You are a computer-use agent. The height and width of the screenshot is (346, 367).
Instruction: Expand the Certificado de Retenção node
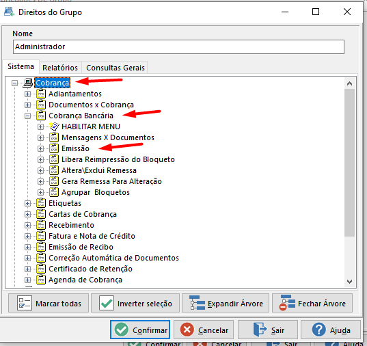point(27,269)
